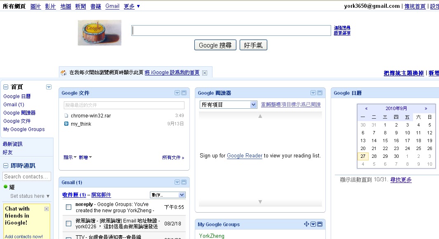Click 尋找更多 link under calendar
439x239 pixels.
click(401, 180)
